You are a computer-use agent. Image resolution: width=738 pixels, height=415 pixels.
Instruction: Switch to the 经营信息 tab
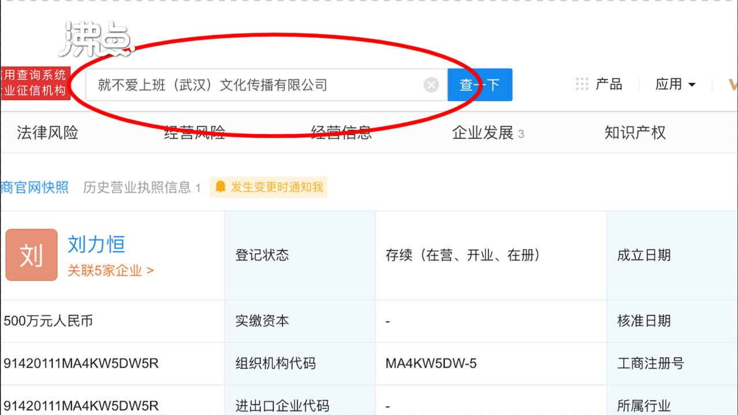coord(341,133)
